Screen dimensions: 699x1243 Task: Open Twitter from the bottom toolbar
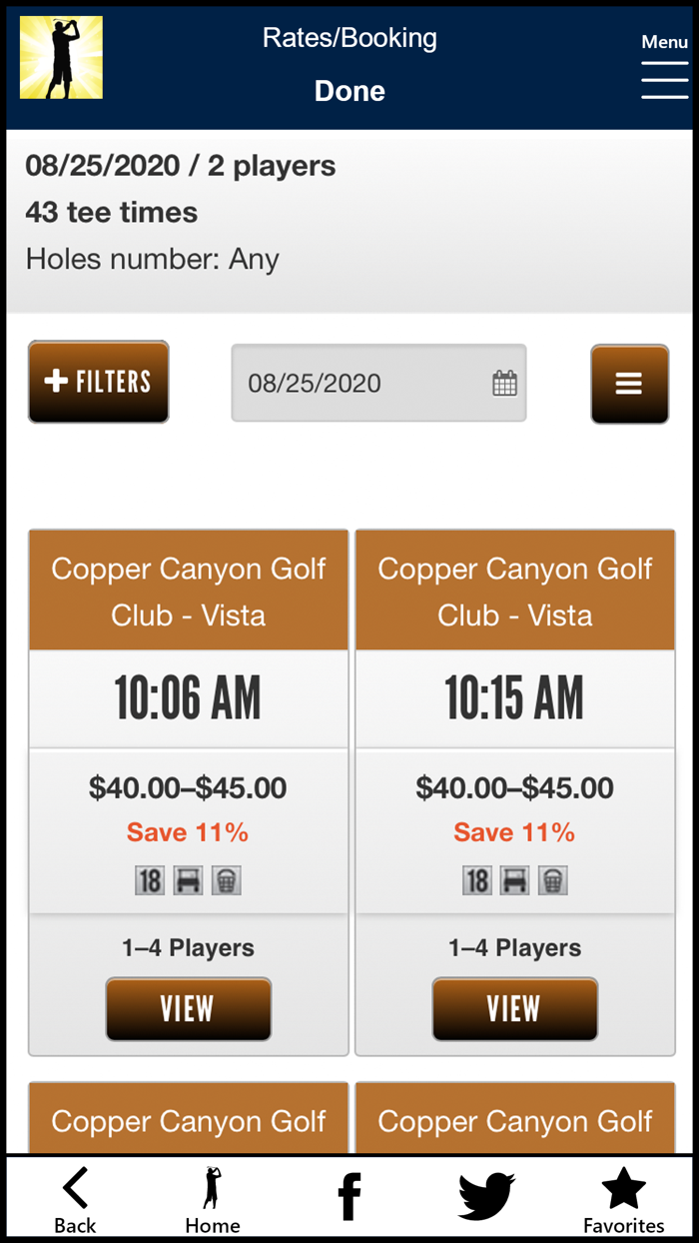pos(486,1192)
